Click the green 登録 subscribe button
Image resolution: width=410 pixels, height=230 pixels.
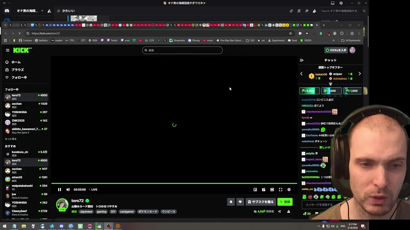pos(285,202)
